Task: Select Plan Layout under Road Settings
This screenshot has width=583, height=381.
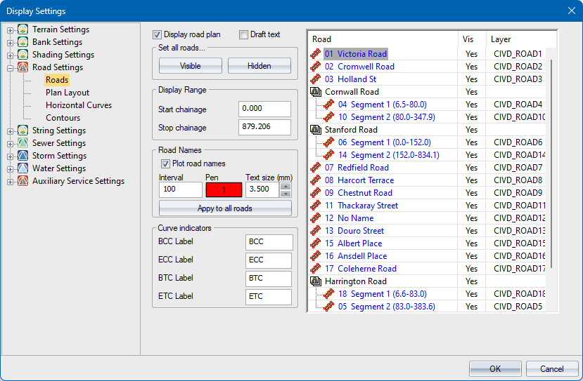Action: click(68, 93)
